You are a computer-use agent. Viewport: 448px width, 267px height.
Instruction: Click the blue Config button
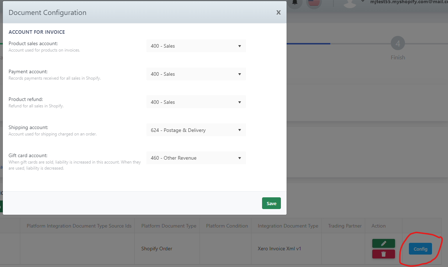420,249
